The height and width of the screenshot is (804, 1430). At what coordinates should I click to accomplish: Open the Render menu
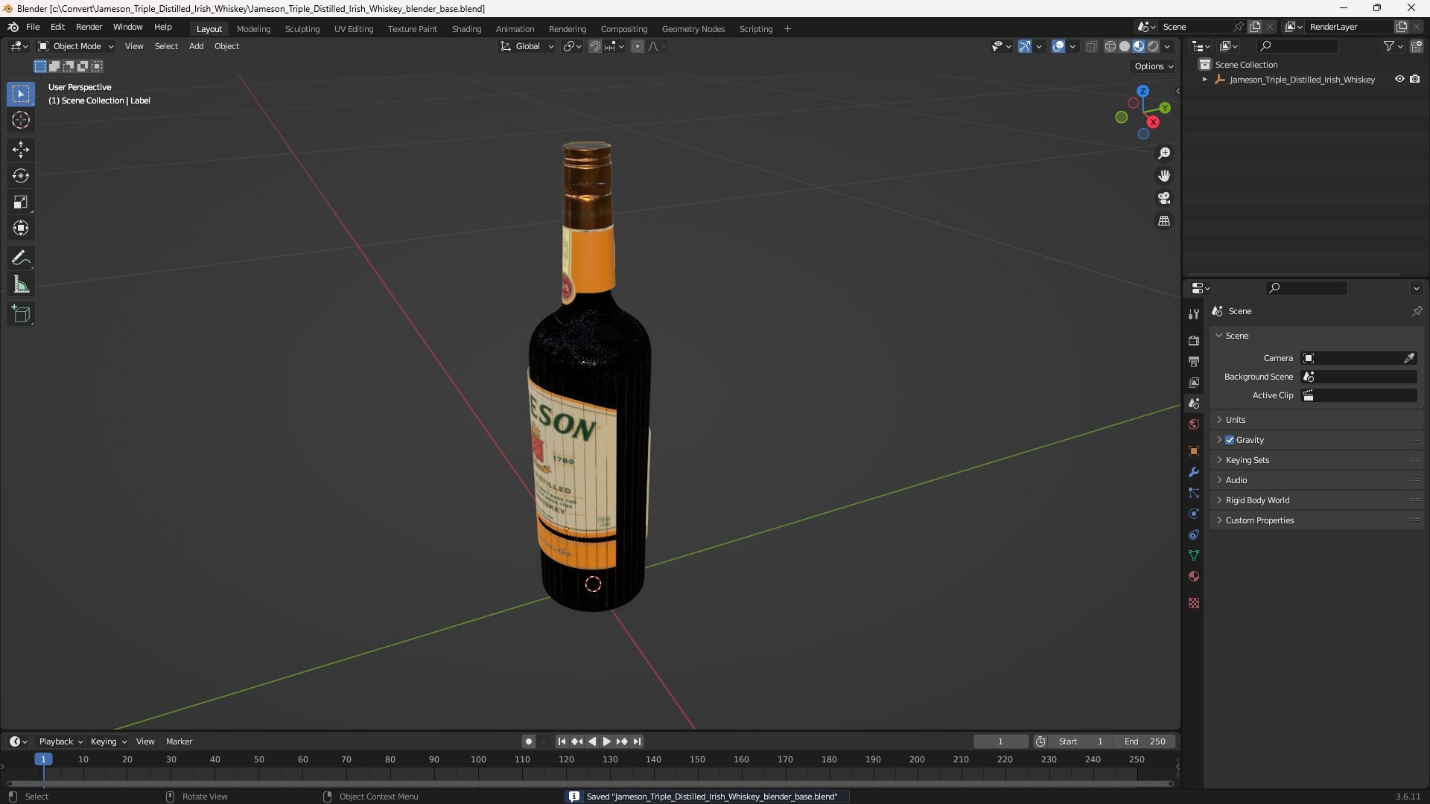tap(89, 27)
